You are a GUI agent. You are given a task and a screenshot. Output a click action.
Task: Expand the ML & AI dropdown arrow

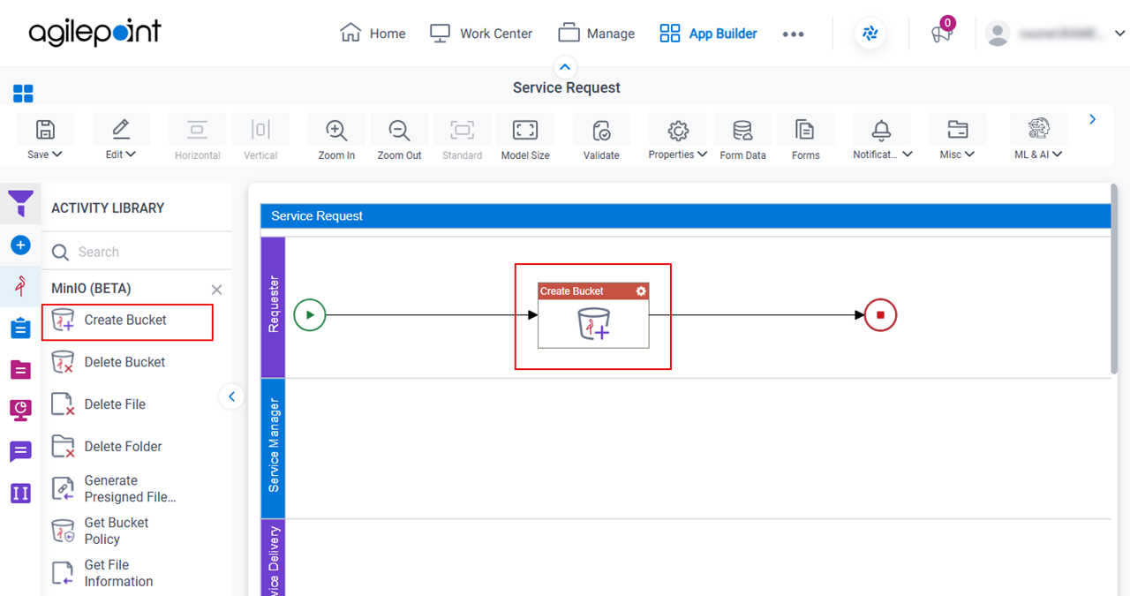tap(1057, 155)
